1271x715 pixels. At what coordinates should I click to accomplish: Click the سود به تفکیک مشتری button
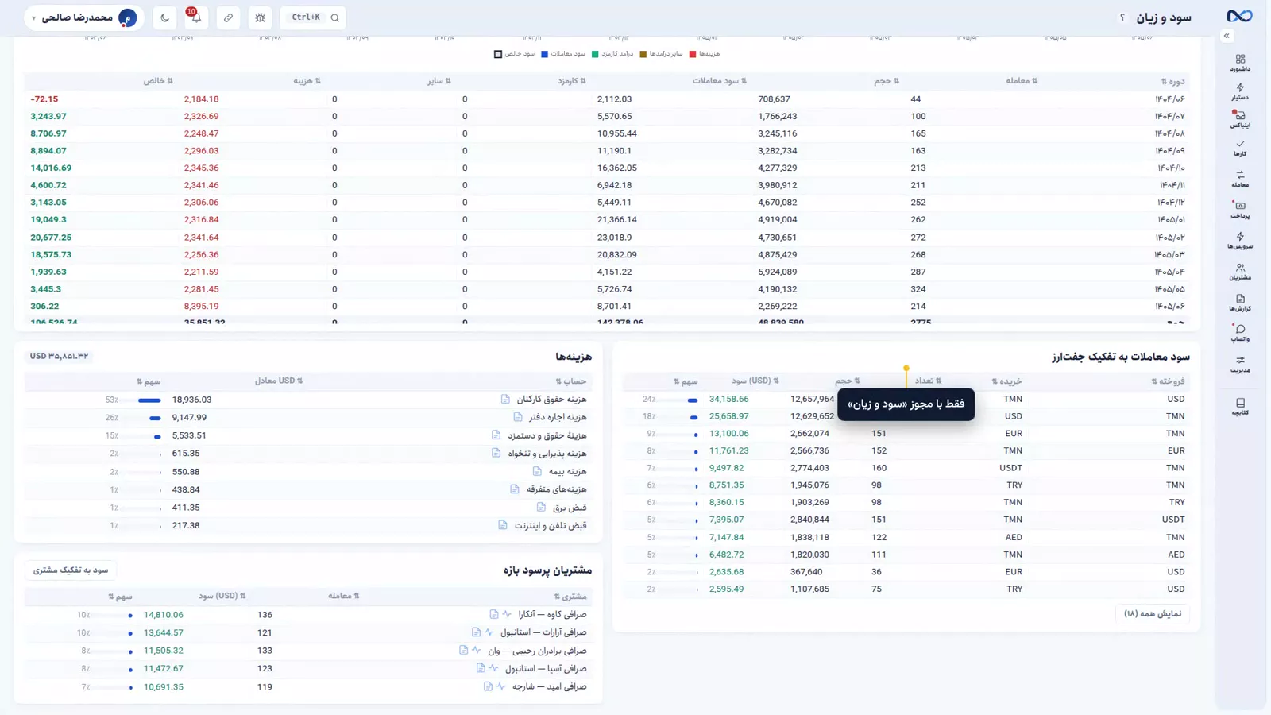[71, 570]
